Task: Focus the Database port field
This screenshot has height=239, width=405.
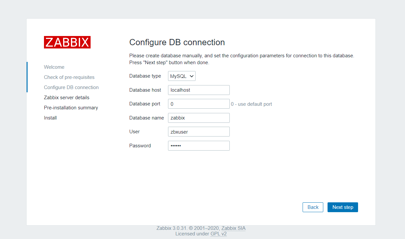Action: click(199, 104)
